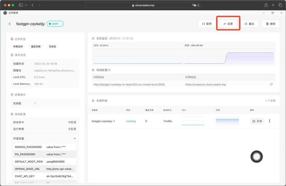Click the MONGO_PASSWORD variable row
The height and width of the screenshot is (186, 286).
[x=45, y=147]
